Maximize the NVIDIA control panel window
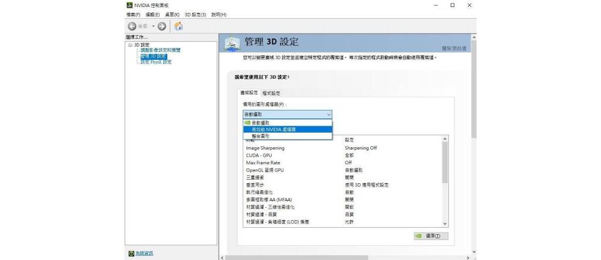Screen dimensions: 601x260 (x=453, y=5)
